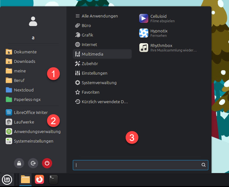The width and height of the screenshot is (229, 187).
Task: Choose Alle Anwendungen category
Action: click(x=100, y=16)
